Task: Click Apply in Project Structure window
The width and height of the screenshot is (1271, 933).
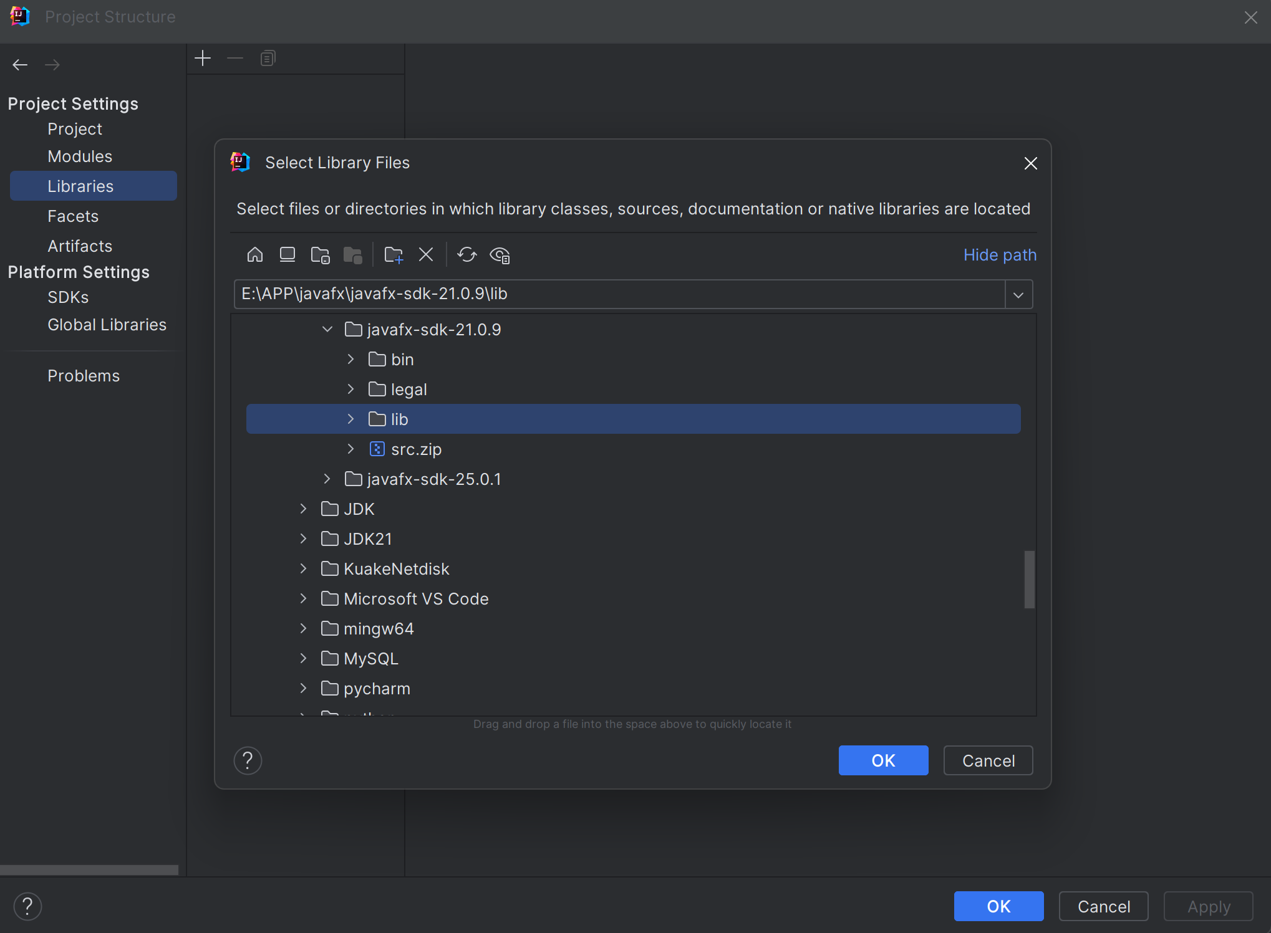Action: click(1208, 906)
